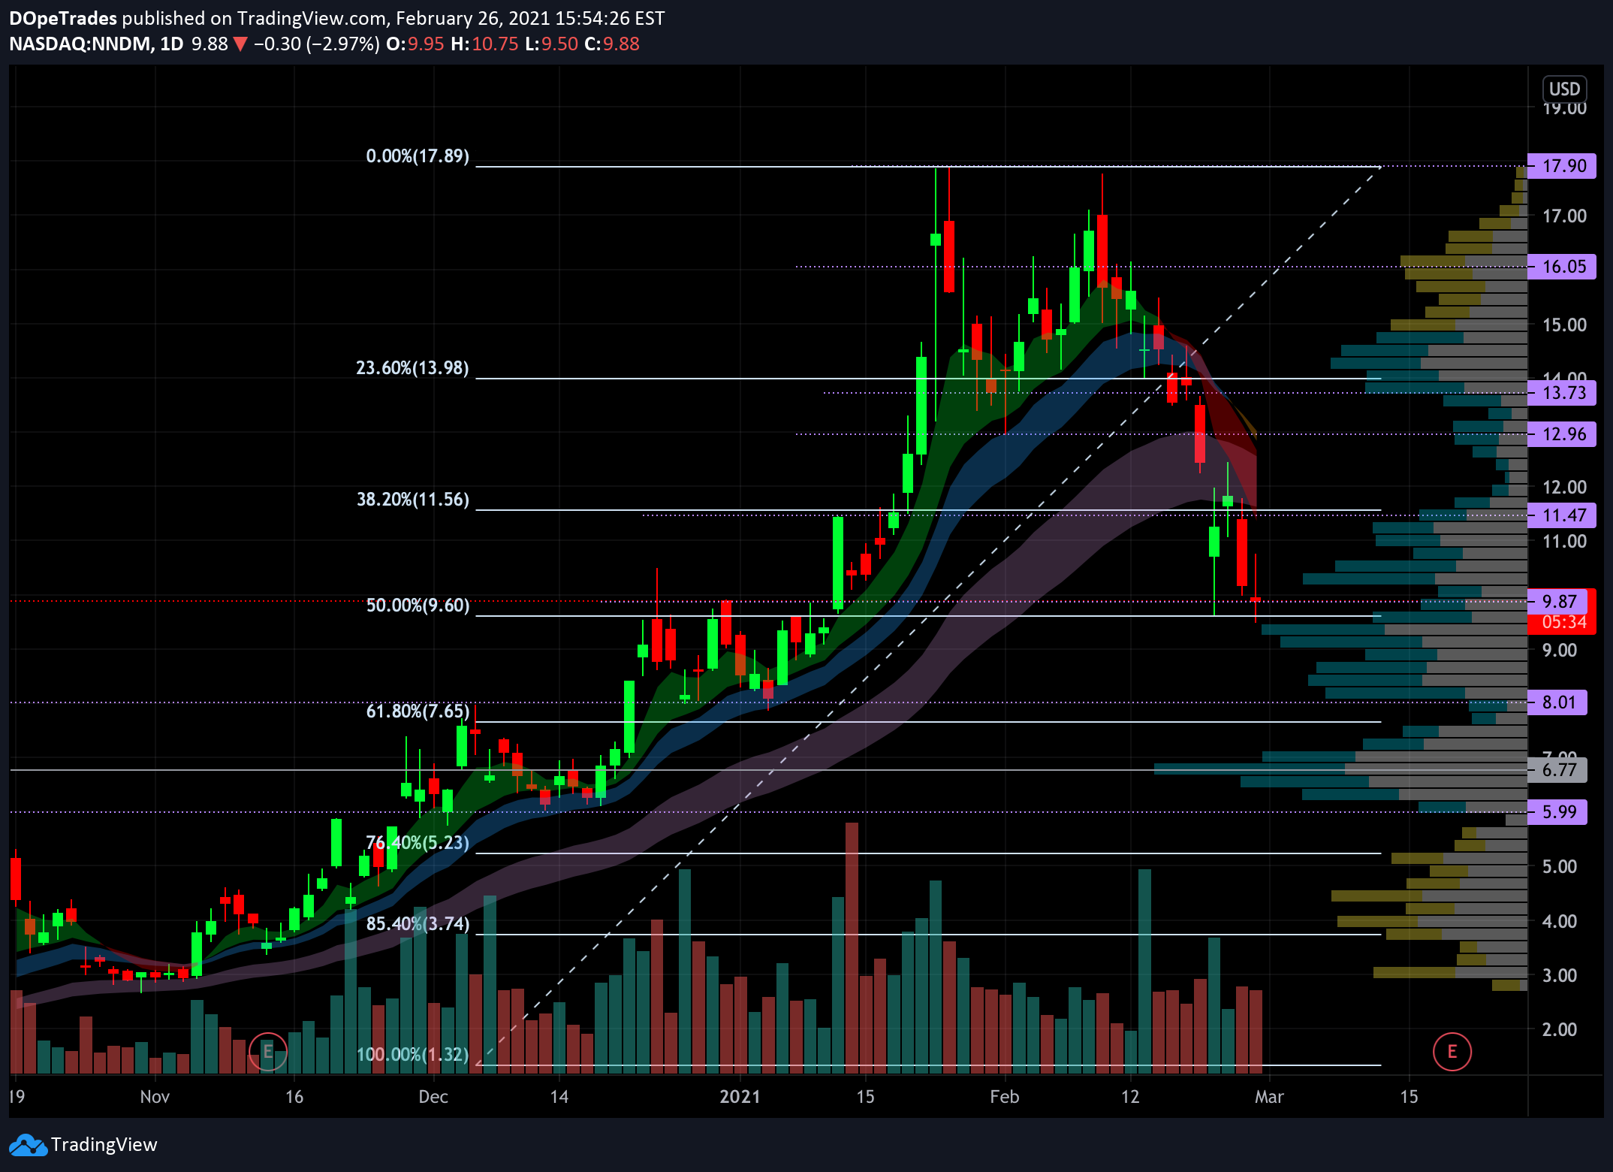Click the NASDAQ:NNDM, 1D symbol title
The image size is (1613, 1172).
pos(96,44)
